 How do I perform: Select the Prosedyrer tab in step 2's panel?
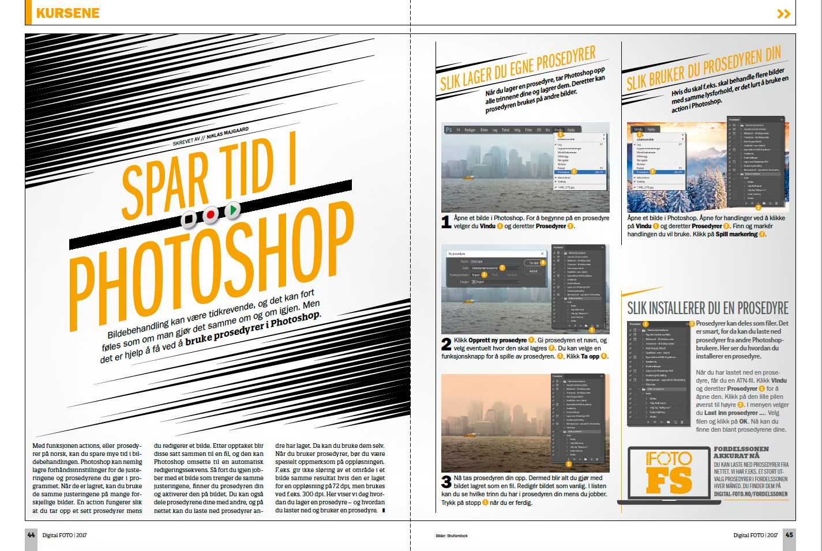(558, 248)
